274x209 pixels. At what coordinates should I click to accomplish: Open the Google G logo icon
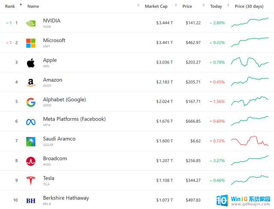[x=31, y=102]
